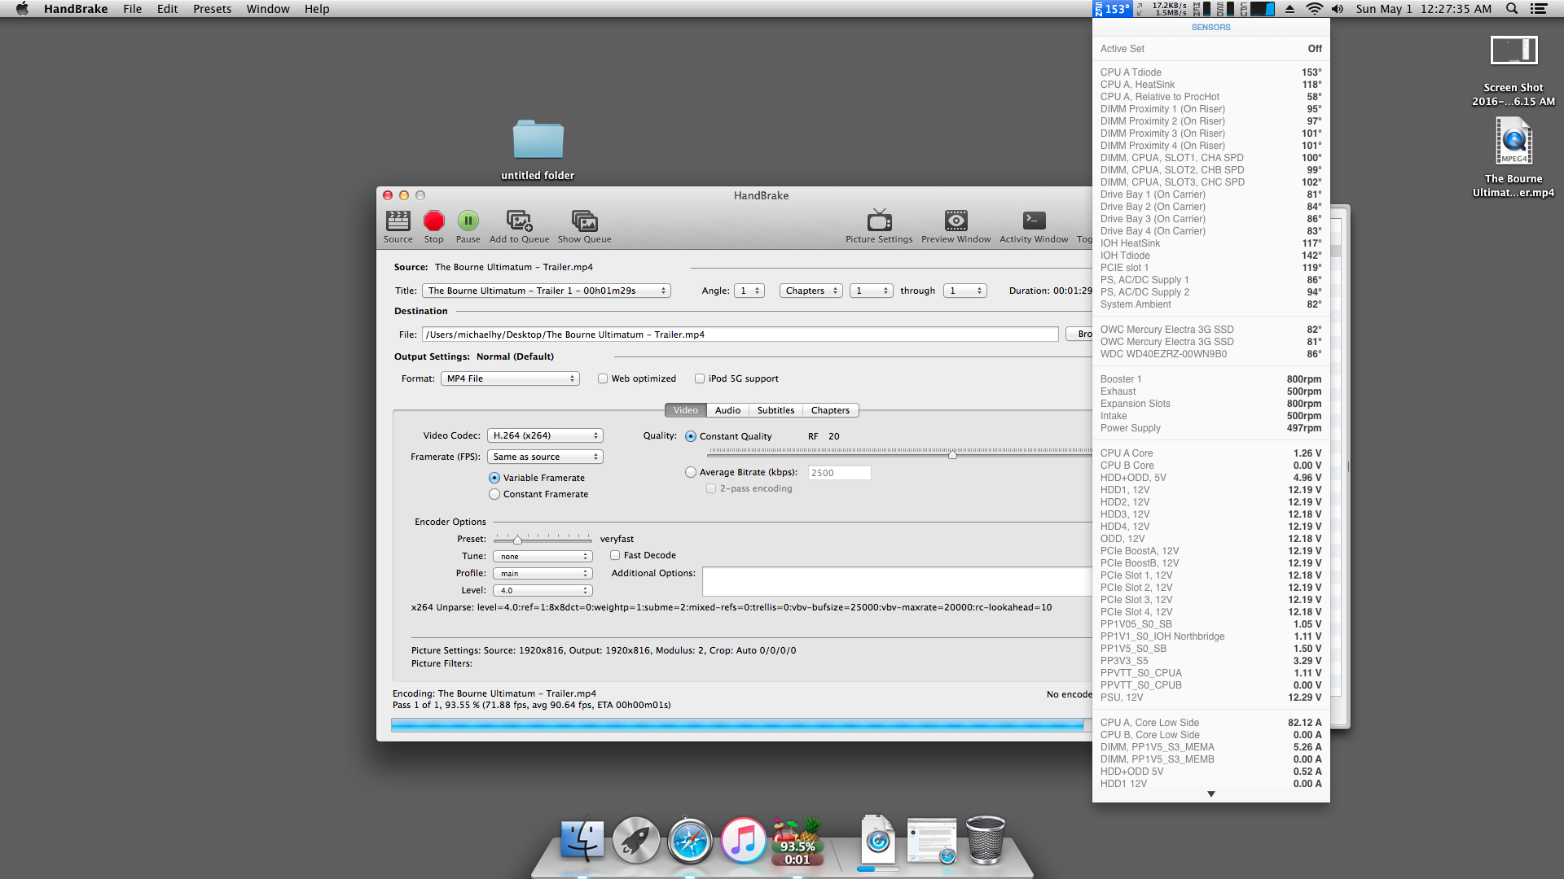The height and width of the screenshot is (879, 1564).
Task: Enable iPod 5G support
Action: (x=700, y=378)
